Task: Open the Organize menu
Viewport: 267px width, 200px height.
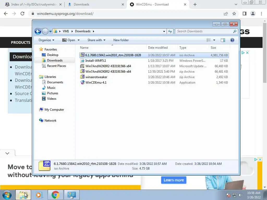Action: [x=46, y=40]
